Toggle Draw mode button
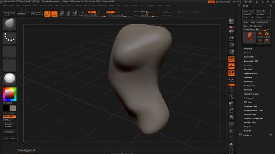Image resolution: width=275 pixels, height=154 pixels. click(54, 14)
